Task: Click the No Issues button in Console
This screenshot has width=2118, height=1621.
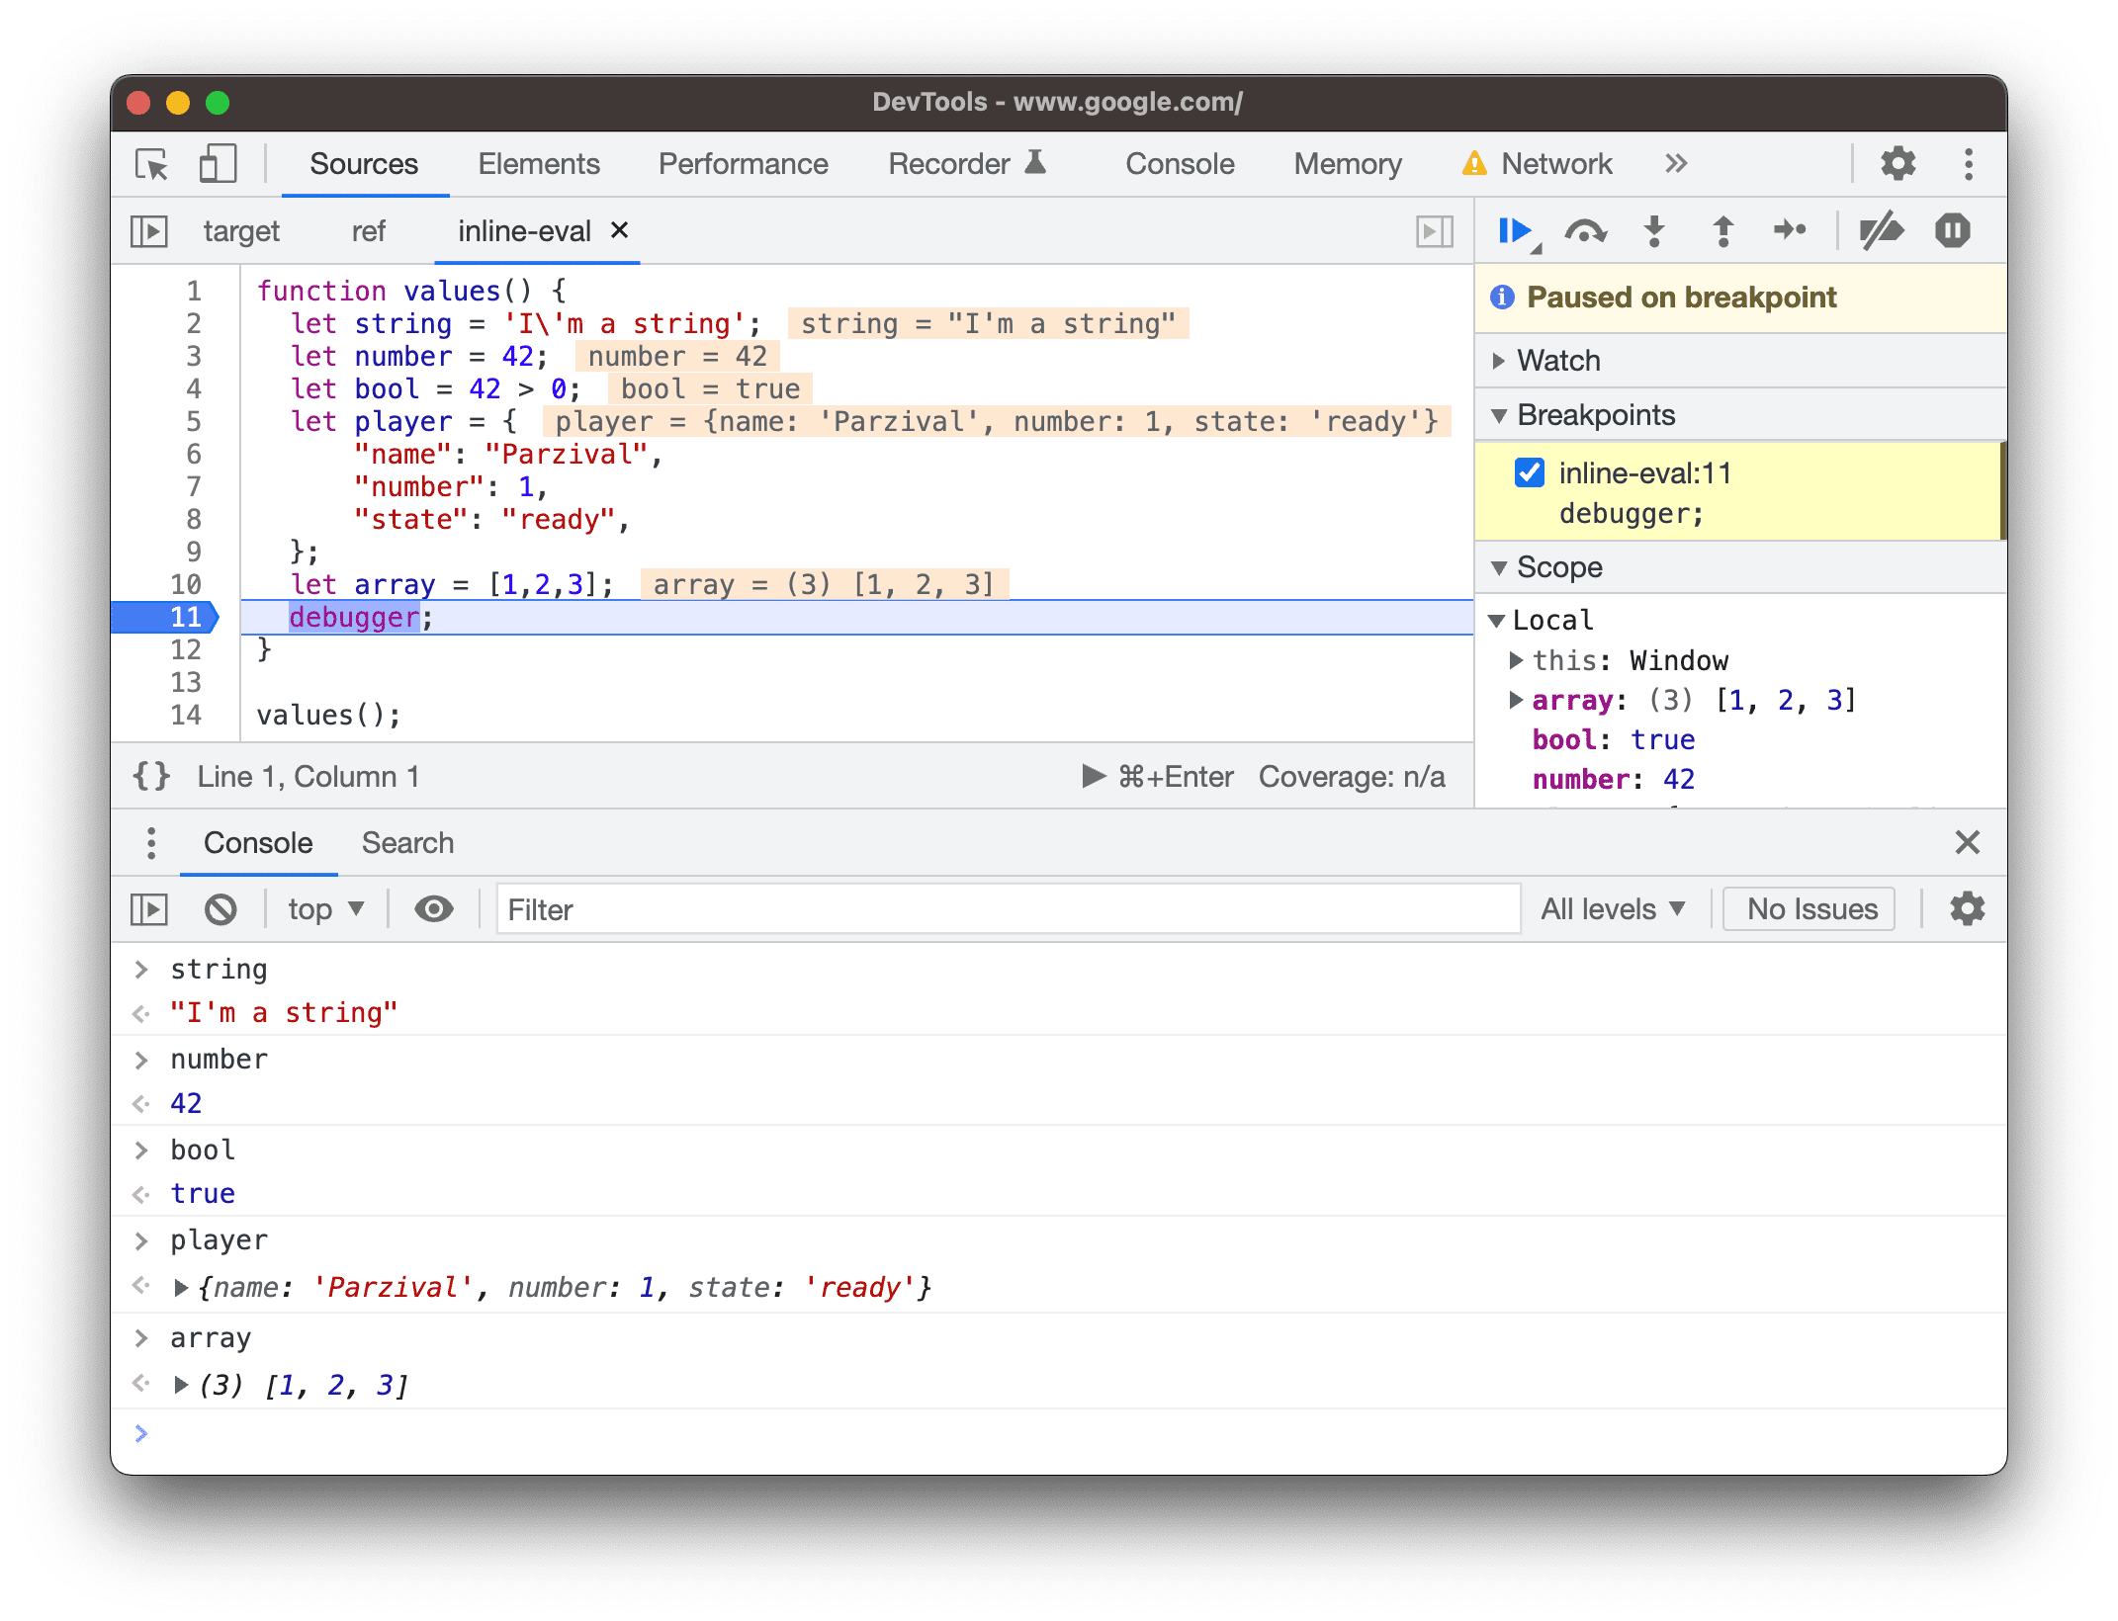Action: coord(1811,907)
